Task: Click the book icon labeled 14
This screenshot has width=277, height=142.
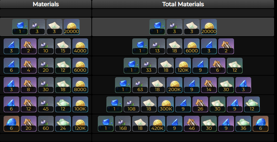Action: point(209,85)
